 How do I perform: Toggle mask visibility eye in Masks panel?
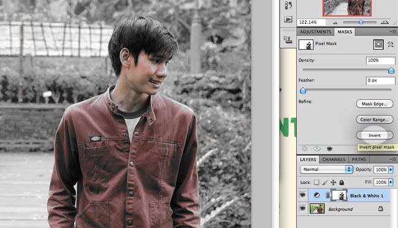click(329, 149)
